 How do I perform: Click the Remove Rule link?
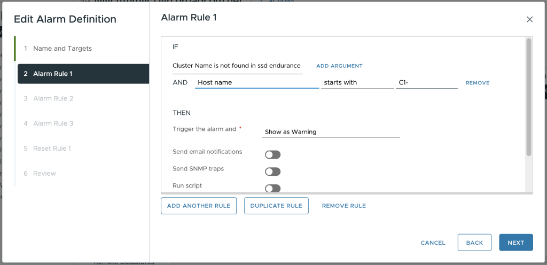point(343,206)
